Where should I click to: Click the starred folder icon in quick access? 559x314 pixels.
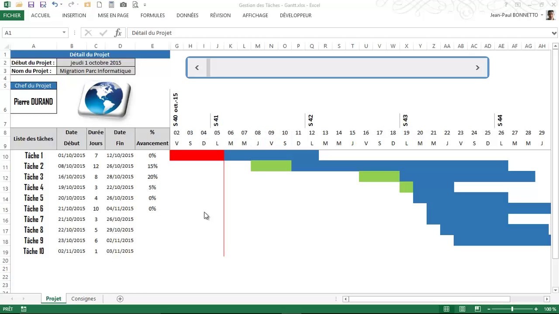[87, 5]
